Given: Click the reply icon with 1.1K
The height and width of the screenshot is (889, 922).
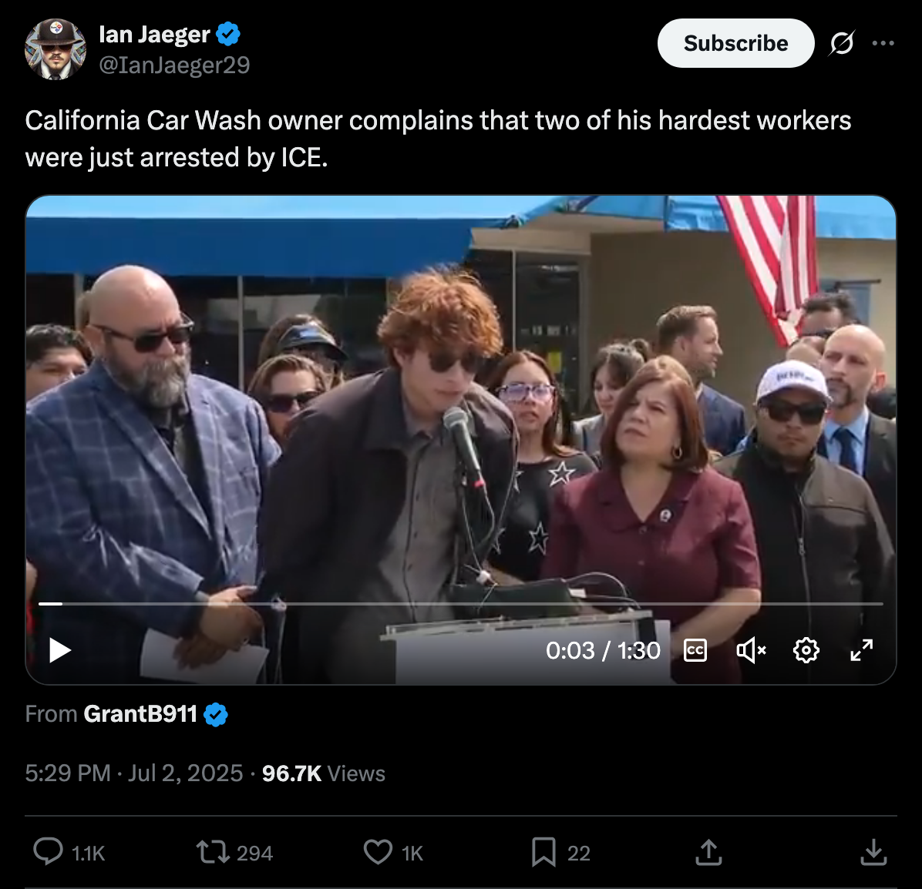Looking at the screenshot, I should pos(69,852).
